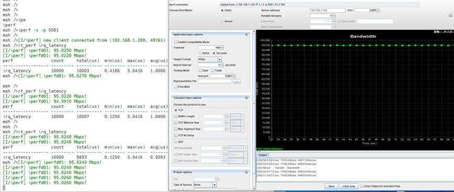Viewport: 454px width, 192px height.
Task: Click the first '95.0250 Mbps!' log line
Action: coord(45,51)
